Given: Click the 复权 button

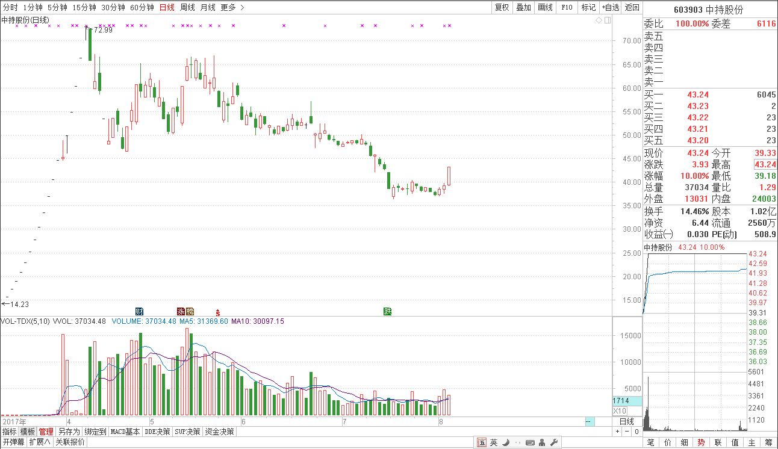Looking at the screenshot, I should 502,7.
